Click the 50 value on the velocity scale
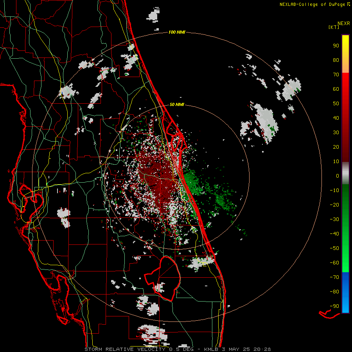352x352 pixels. coord(336,104)
